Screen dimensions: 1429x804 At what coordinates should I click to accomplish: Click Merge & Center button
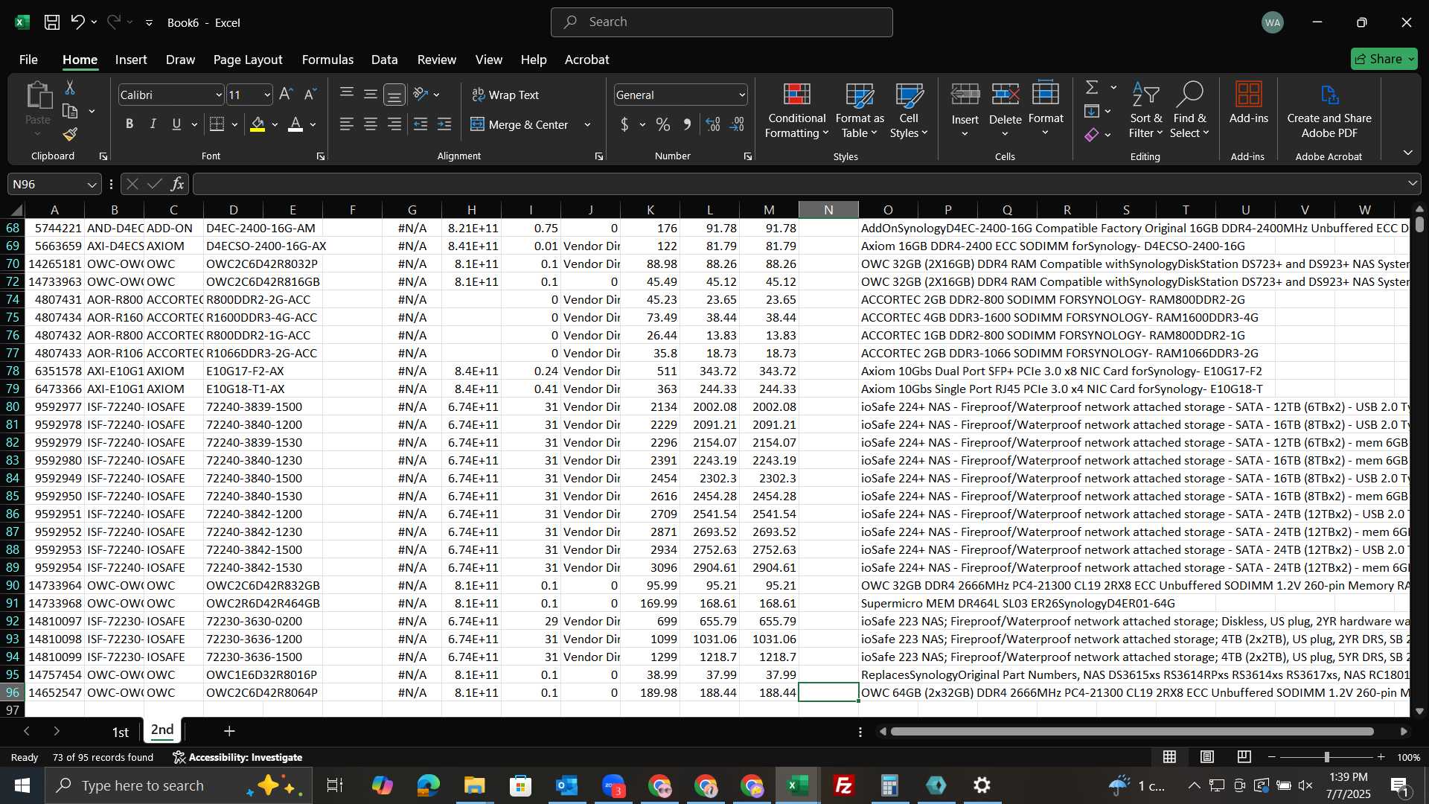[520, 124]
